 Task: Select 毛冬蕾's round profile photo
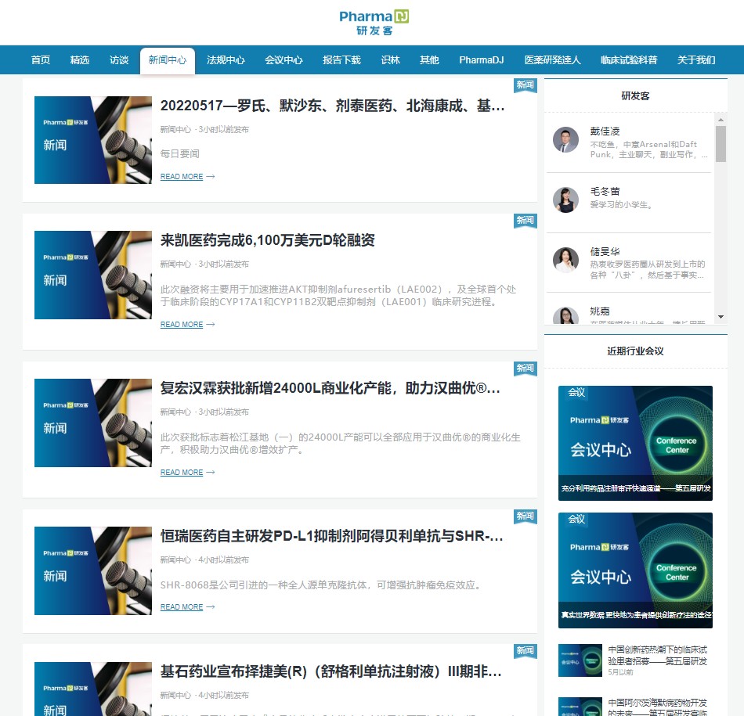[565, 200]
